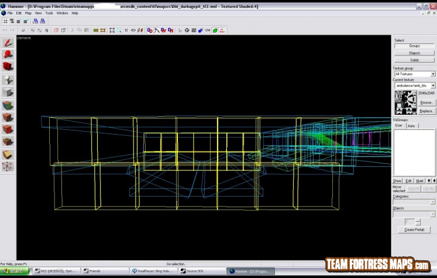Click the smaller grid size icon
The width and height of the screenshot is (437, 278).
(x=18, y=21)
